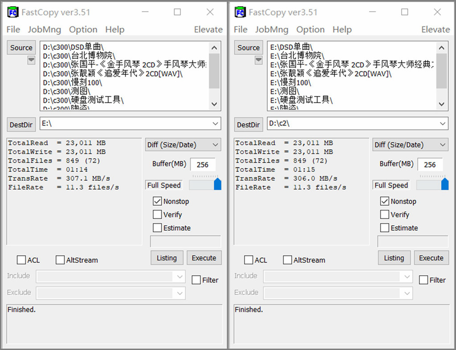Click source list scroll-down arrow in right window
Viewport: 456px width, 350px height.
coord(441,104)
